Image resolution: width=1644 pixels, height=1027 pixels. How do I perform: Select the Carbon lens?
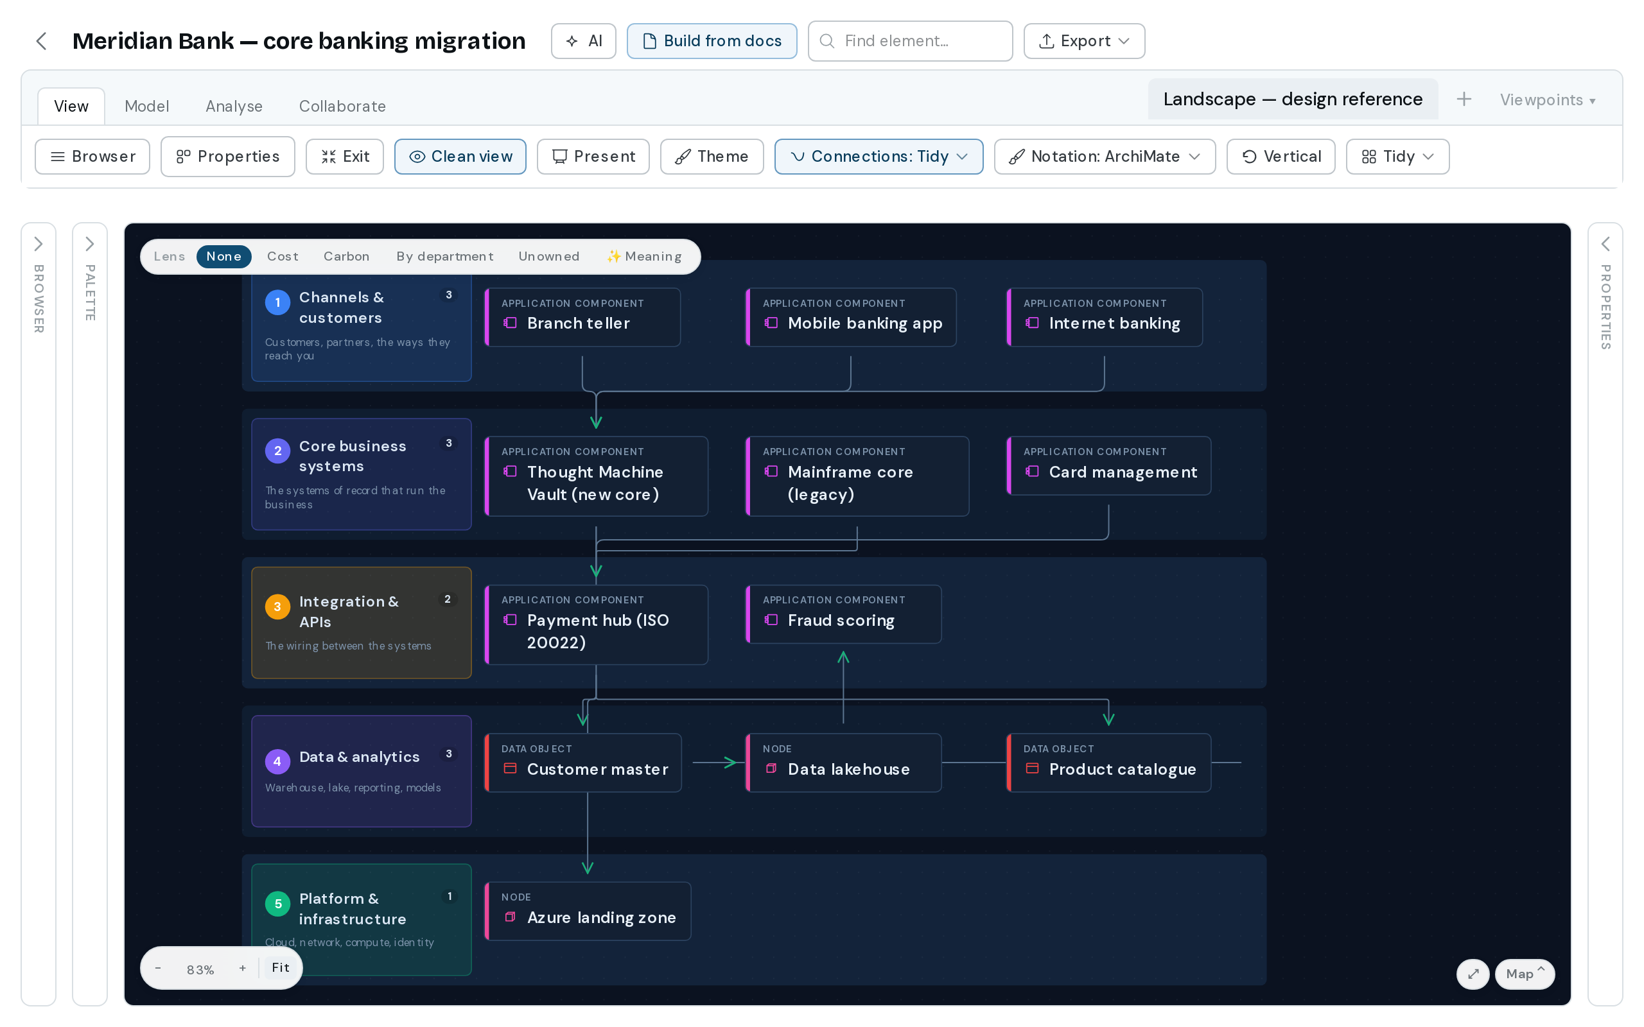coord(347,256)
